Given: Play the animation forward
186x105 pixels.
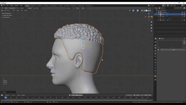Looking at the screenshot, I should (78, 95).
